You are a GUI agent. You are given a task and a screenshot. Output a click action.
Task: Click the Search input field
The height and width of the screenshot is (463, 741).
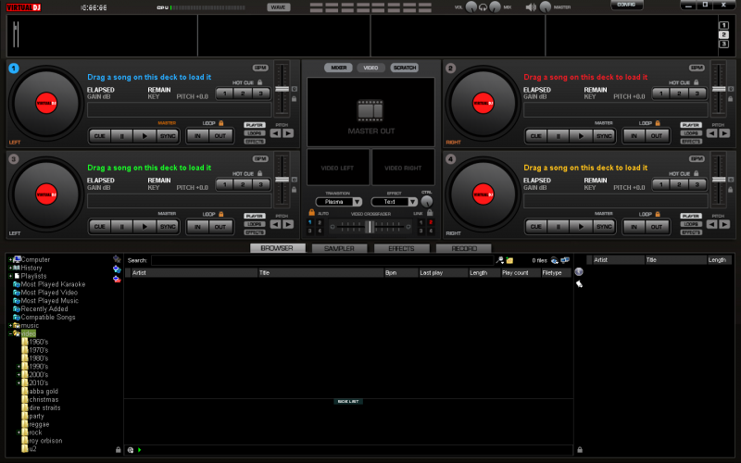(x=322, y=260)
